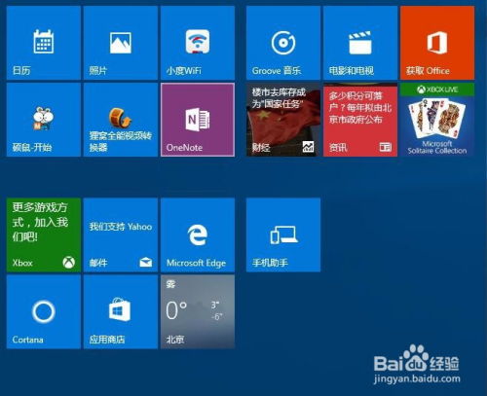Image resolution: width=487 pixels, height=396 pixels.
Task: Launch 狸窝全能视频转换器 tile
Action: (x=121, y=120)
